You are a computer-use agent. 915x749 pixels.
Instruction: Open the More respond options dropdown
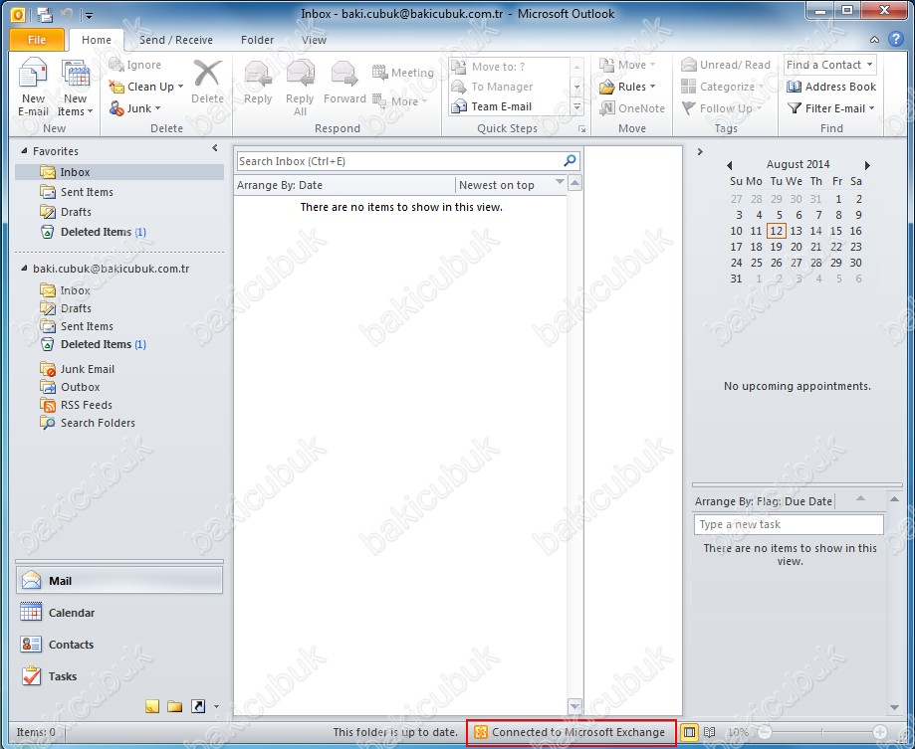[400, 101]
